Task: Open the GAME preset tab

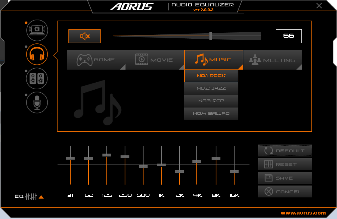Action: pyautogui.click(x=96, y=60)
